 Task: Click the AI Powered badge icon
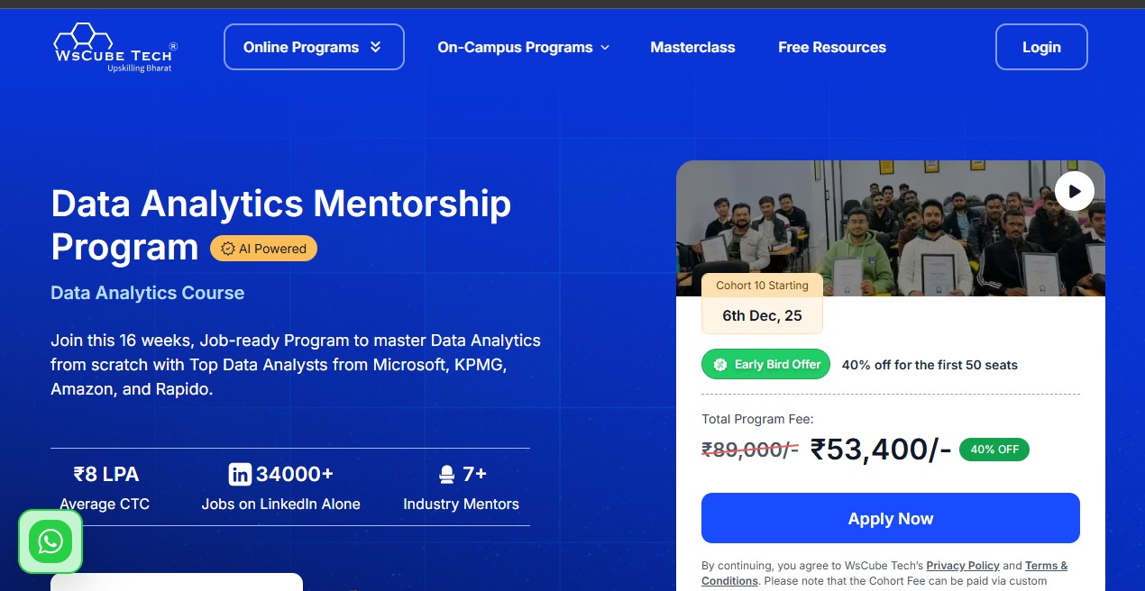point(228,249)
